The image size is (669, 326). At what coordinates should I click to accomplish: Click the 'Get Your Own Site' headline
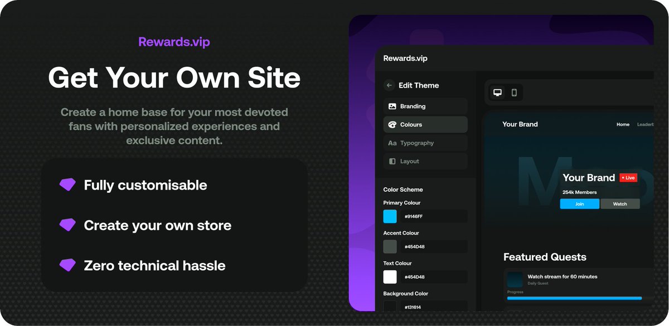[174, 77]
